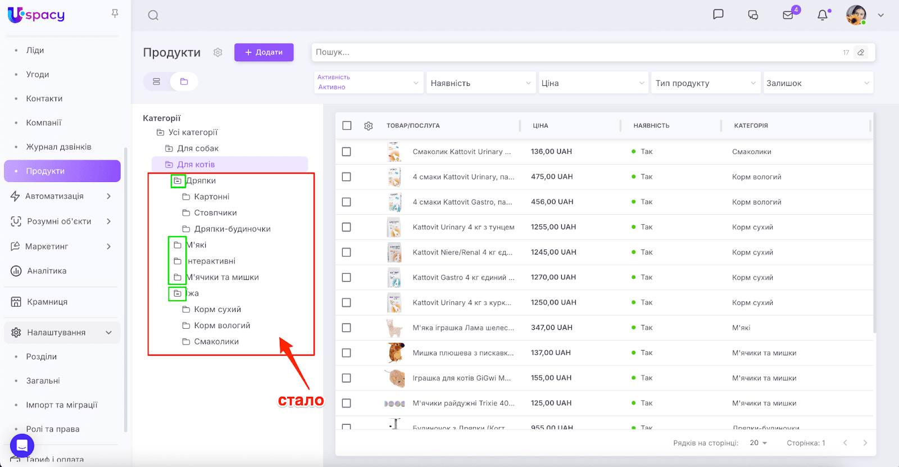Select checkbox for Kattovit Gastro 4 кг row

tap(347, 278)
